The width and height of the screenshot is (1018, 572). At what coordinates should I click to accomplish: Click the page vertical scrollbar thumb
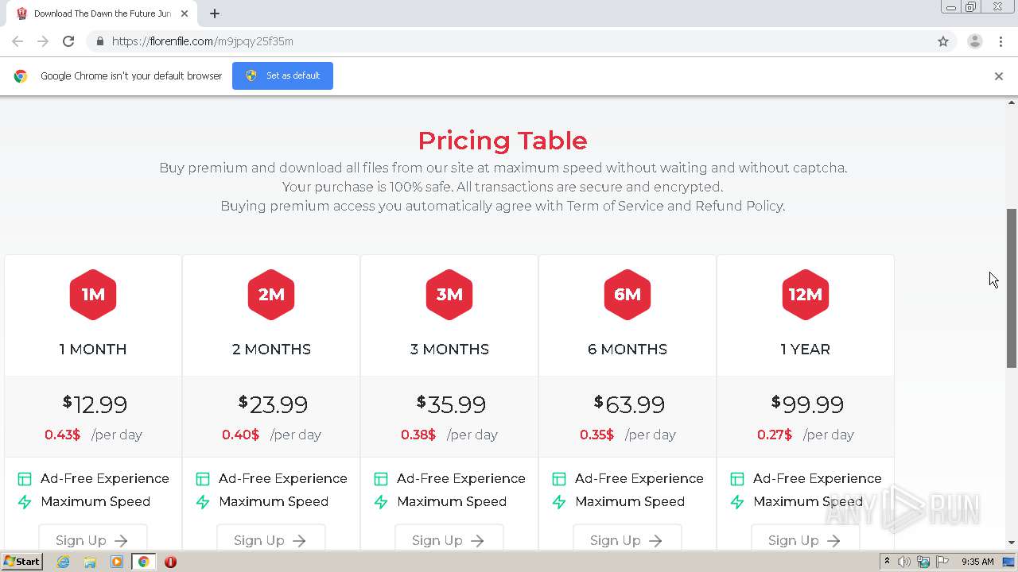click(x=1012, y=286)
